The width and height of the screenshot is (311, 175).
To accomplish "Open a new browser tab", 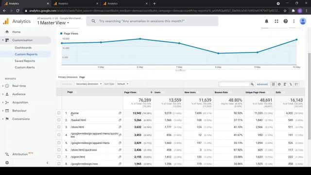I will coord(155,3).
